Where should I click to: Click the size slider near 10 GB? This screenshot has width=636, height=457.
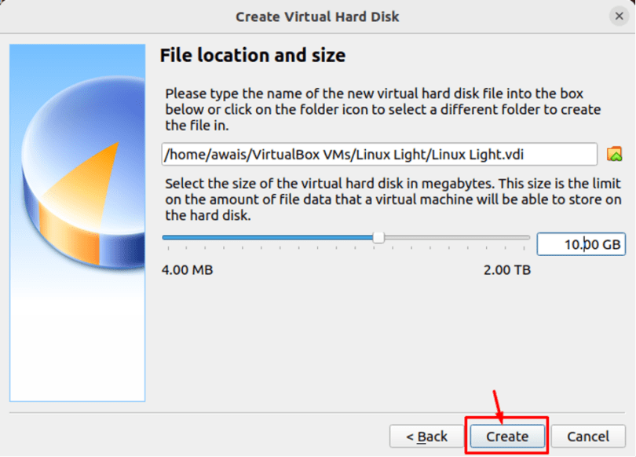coord(379,236)
